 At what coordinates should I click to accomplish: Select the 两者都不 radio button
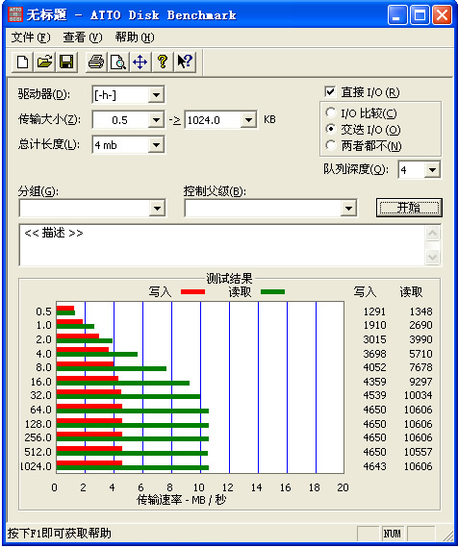[330, 145]
